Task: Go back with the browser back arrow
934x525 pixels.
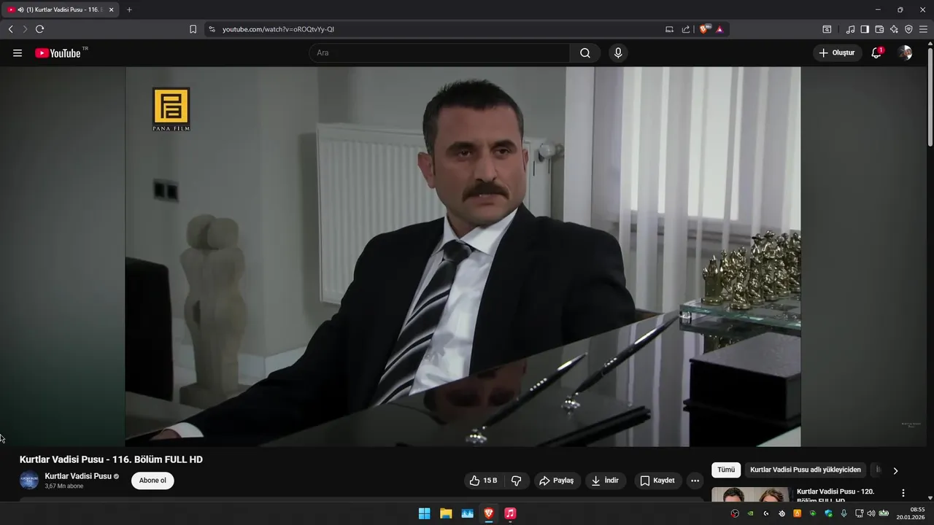Action: click(x=10, y=29)
